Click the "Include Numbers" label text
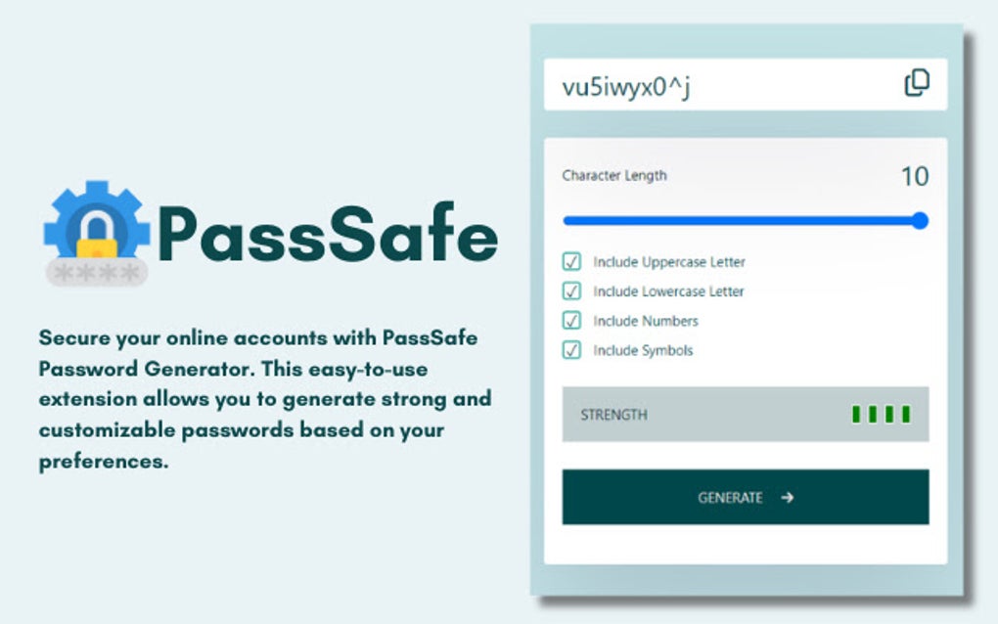998x624 pixels. (x=646, y=321)
